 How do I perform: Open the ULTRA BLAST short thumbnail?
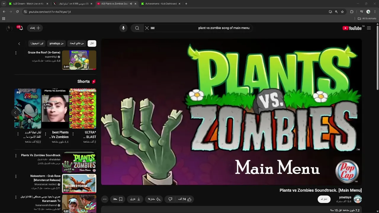coord(83,109)
